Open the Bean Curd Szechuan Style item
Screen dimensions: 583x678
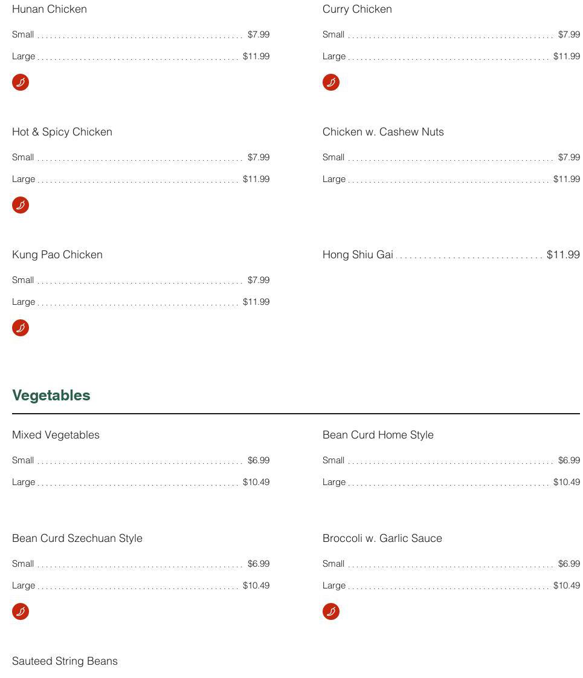pos(77,538)
